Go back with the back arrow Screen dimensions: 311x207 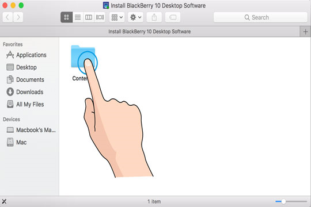[x=7, y=17]
